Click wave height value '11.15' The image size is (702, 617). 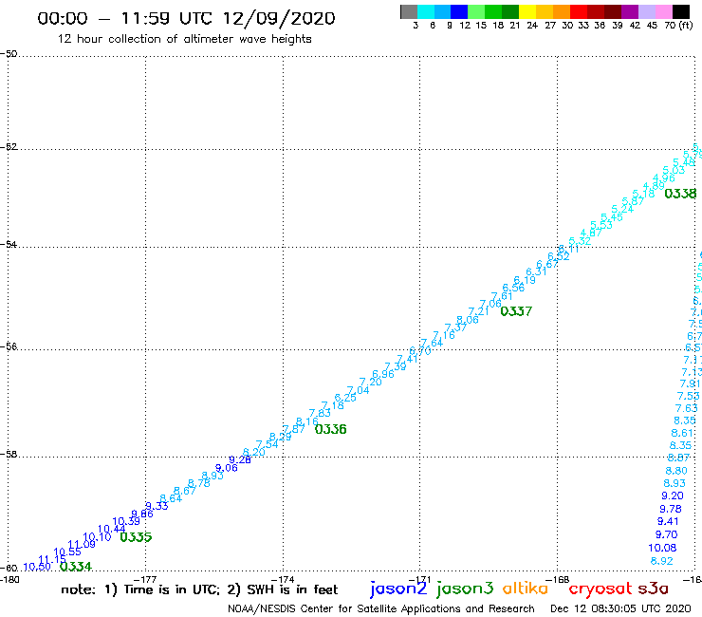click(52, 560)
